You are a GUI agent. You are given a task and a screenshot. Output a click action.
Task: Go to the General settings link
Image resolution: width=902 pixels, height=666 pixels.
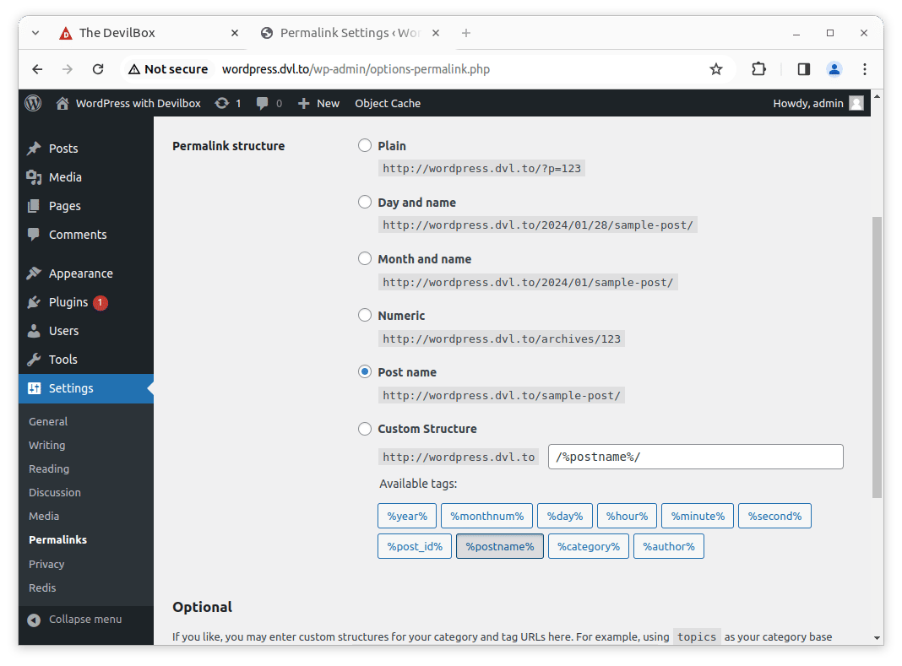pos(48,421)
